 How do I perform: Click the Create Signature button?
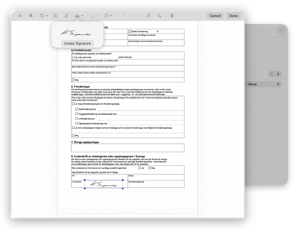coord(77,43)
